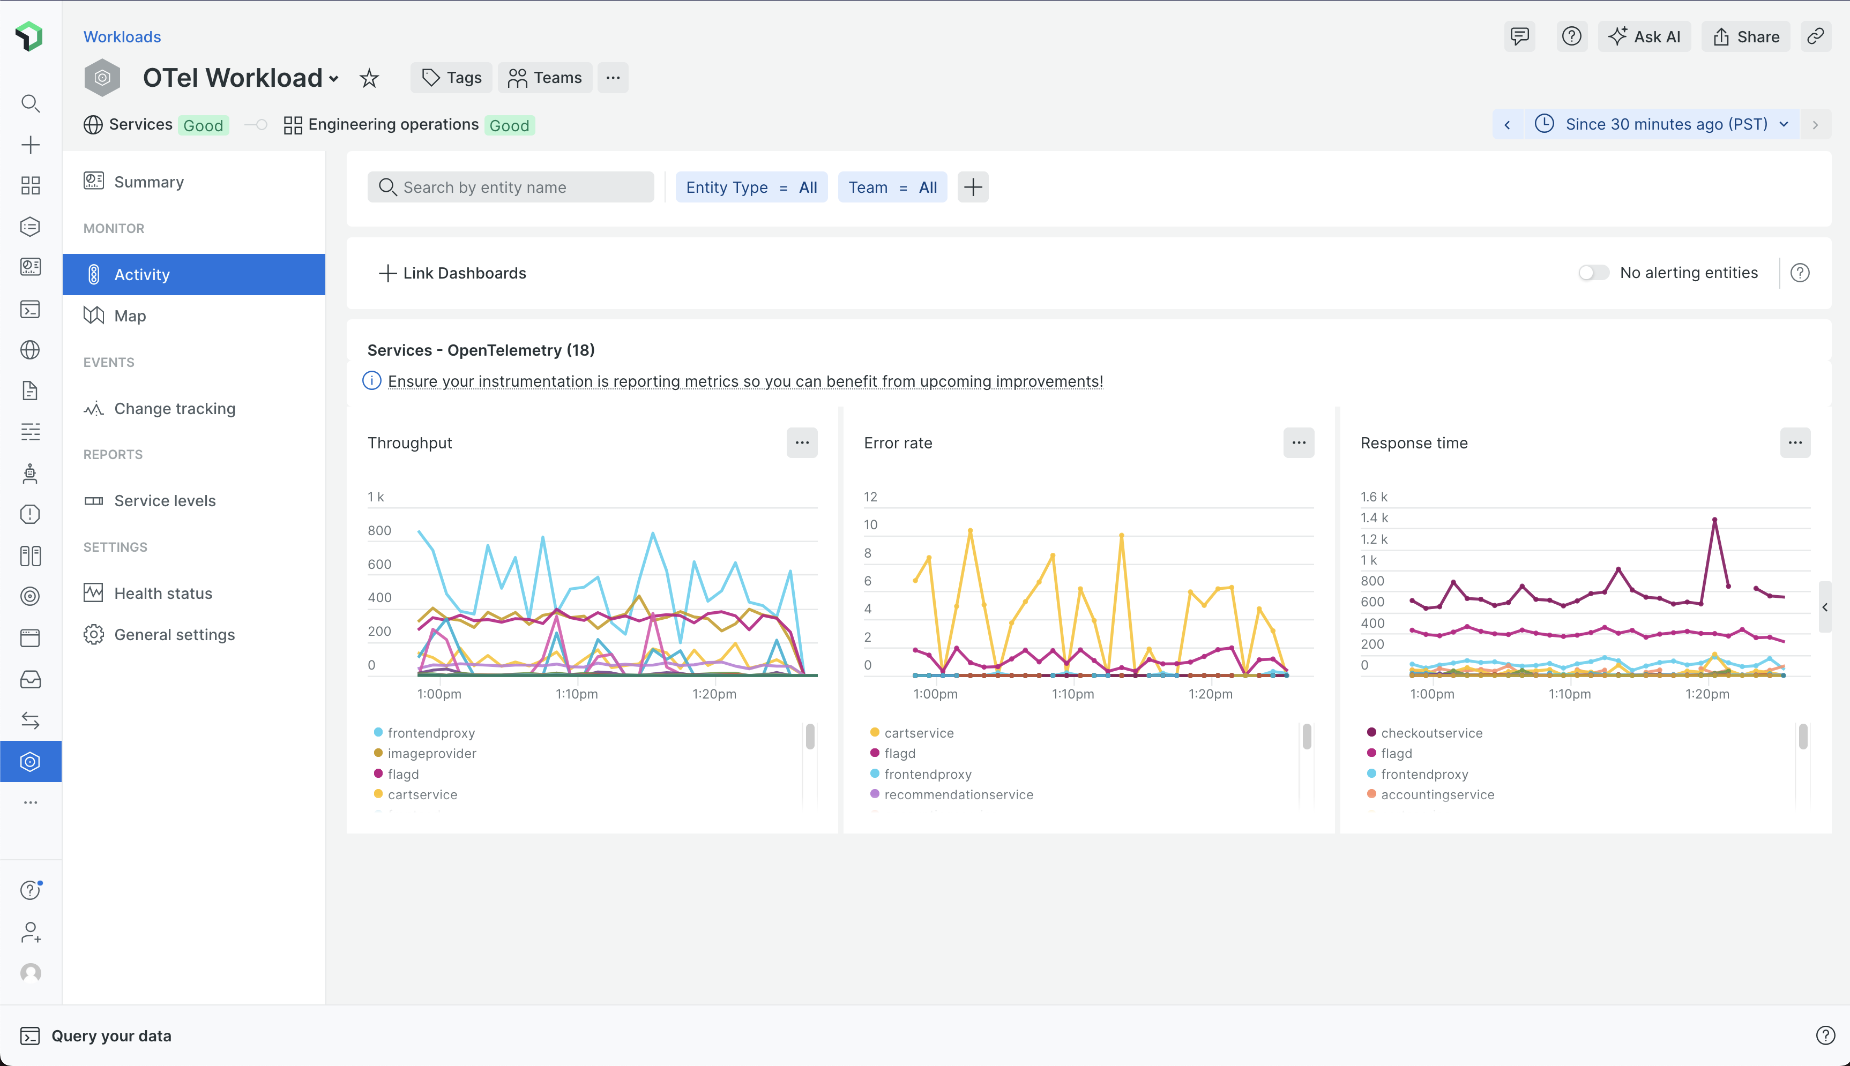Open Throughput chart options menu
The image size is (1850, 1066).
(803, 442)
